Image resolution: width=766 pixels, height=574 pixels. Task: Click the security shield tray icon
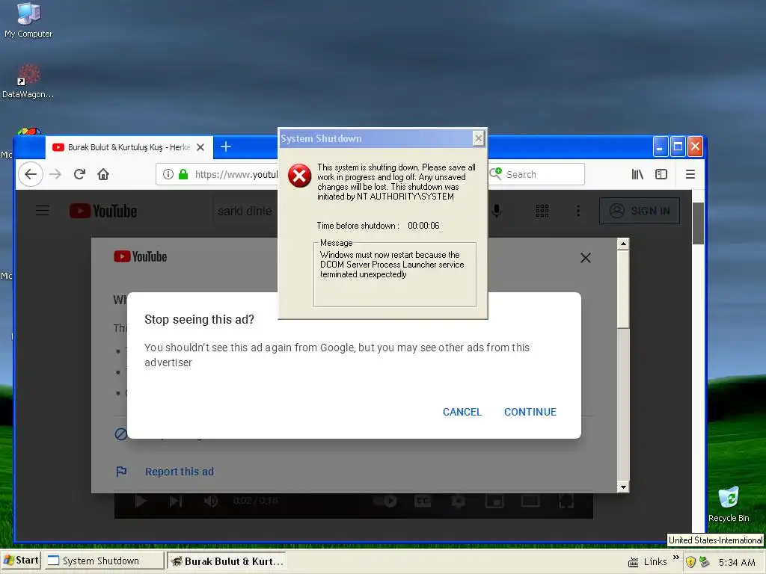[x=690, y=562]
